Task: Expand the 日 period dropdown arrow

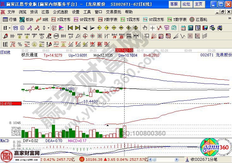Action: pos(9,28)
